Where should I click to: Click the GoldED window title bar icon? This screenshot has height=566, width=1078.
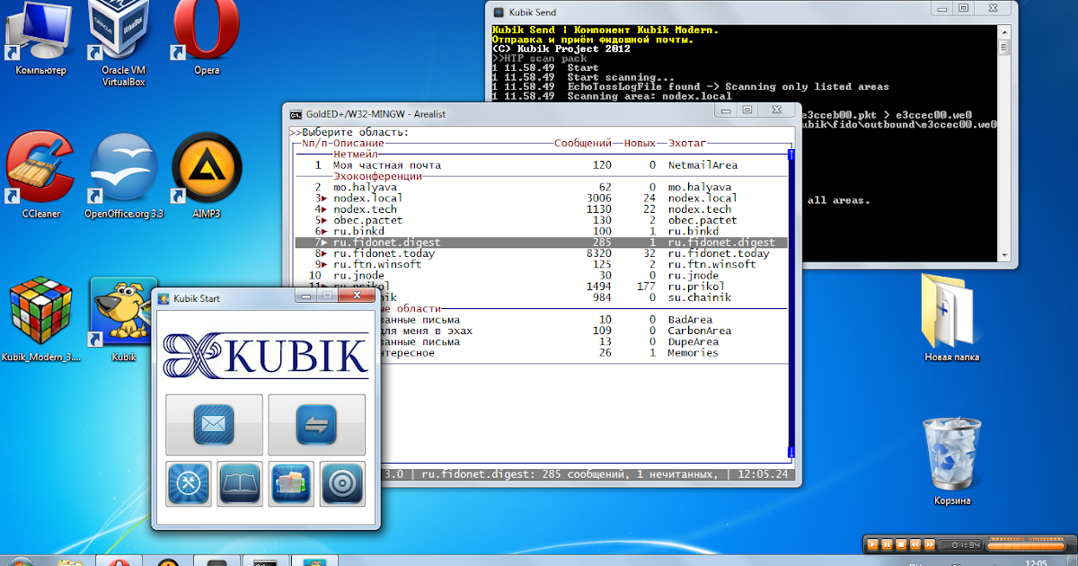[296, 114]
